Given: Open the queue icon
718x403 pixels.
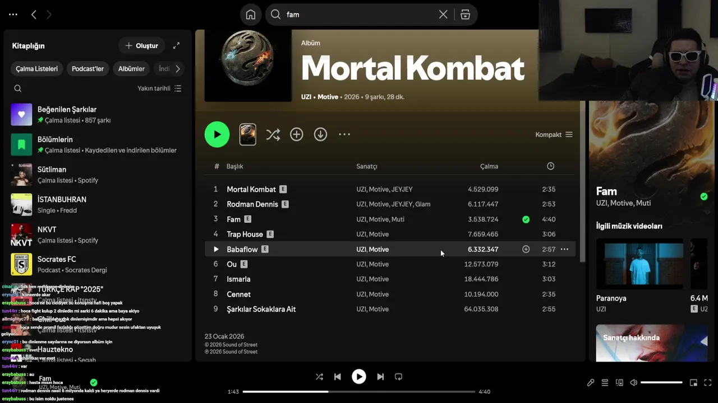Looking at the screenshot, I should (605, 383).
